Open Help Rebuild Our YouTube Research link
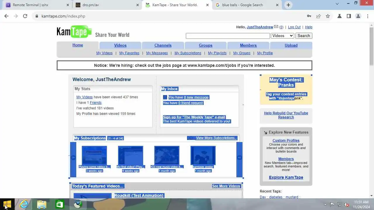Image resolution: width=374 pixels, height=210 pixels. click(286, 115)
